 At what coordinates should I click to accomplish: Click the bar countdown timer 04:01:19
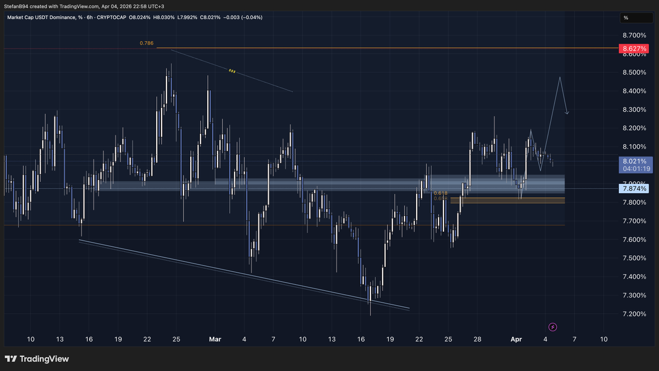point(635,168)
